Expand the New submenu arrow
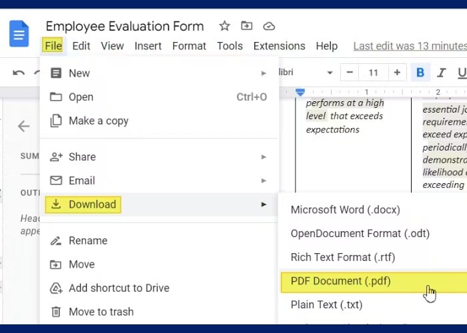The width and height of the screenshot is (467, 333). pos(264,73)
